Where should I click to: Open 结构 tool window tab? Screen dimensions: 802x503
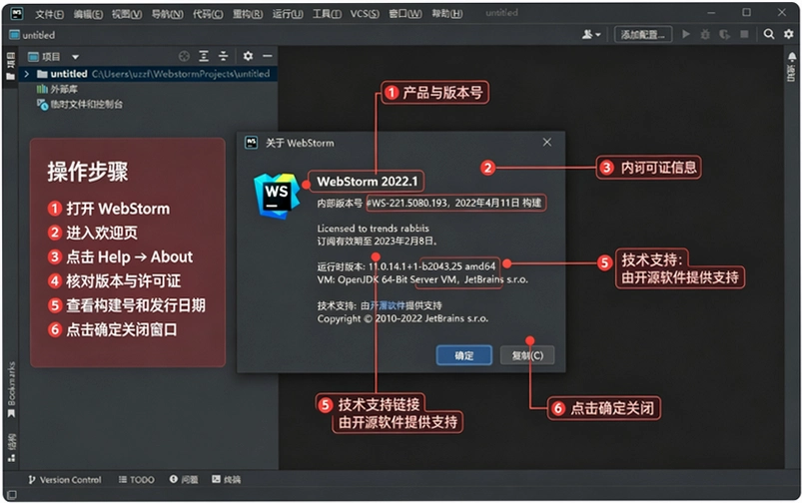click(x=11, y=447)
